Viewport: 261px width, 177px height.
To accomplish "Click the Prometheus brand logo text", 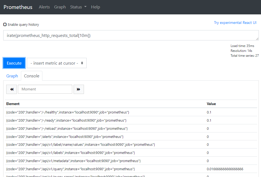I will (18, 7).
